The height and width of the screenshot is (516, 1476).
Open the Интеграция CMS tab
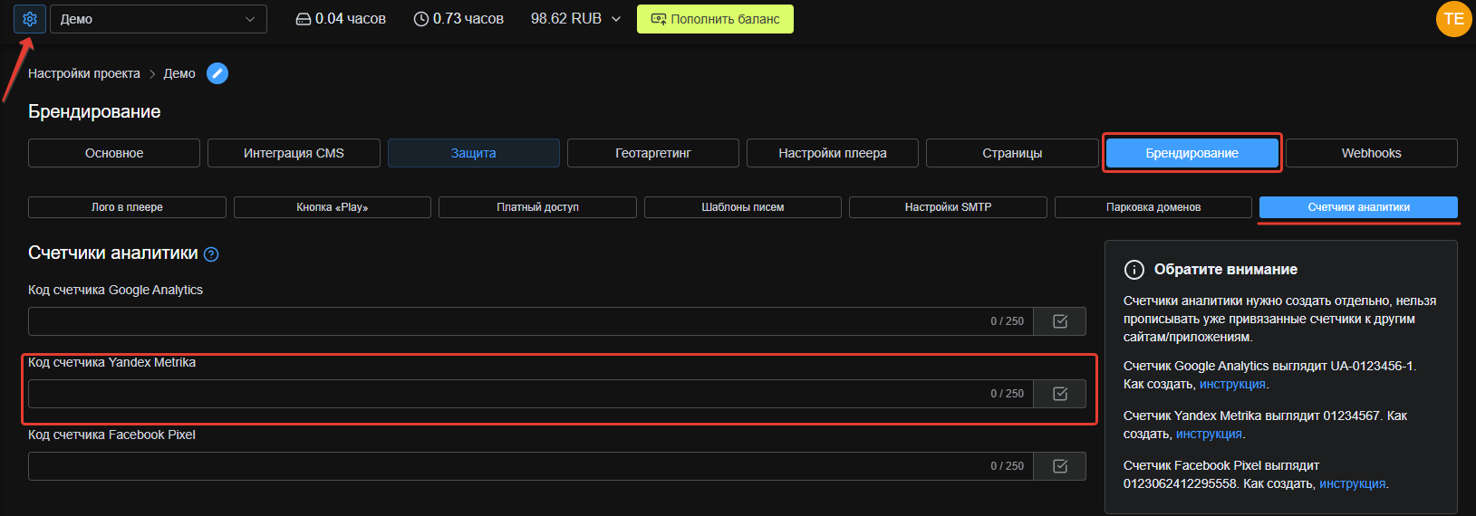pos(294,153)
